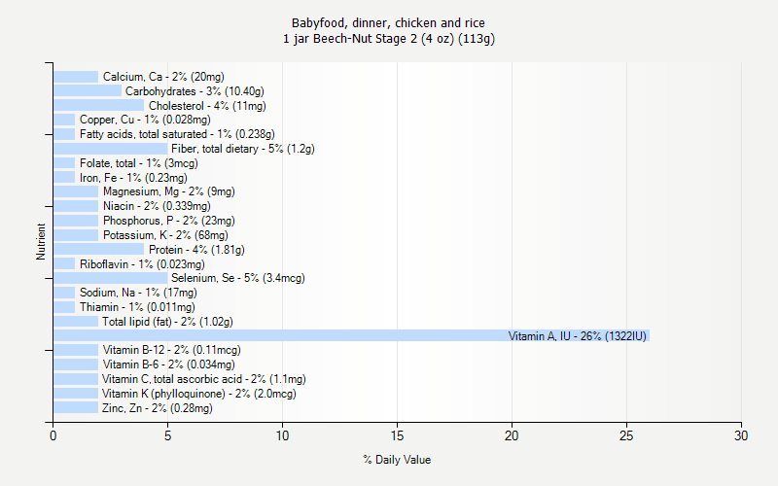
Task: Click the Magnesium, Mg - 2% (9mg) label
Action: [x=168, y=191]
